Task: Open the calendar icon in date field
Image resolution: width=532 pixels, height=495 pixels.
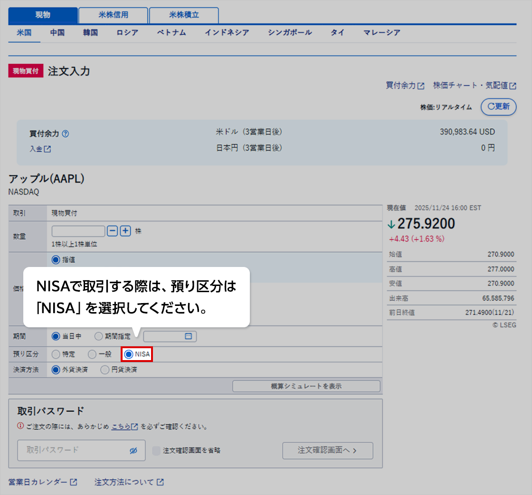Action: coord(188,336)
